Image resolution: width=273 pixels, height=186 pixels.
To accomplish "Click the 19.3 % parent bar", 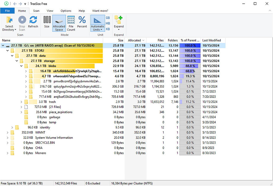I will 190,76.
